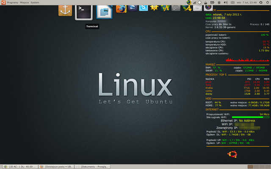Click the 'Ethernet IP: No Address' line
The image size is (271, 169).
[238, 121]
